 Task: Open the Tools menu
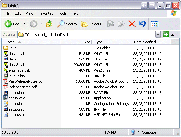(62, 13)
